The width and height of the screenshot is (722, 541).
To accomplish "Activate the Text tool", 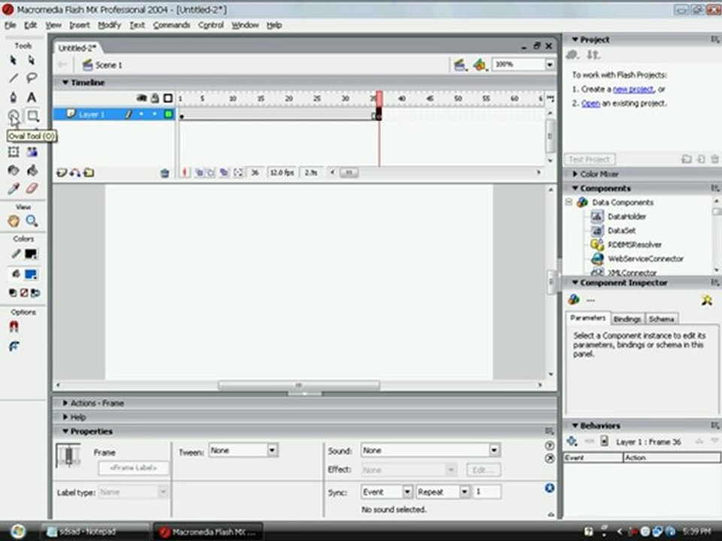I will (x=32, y=97).
